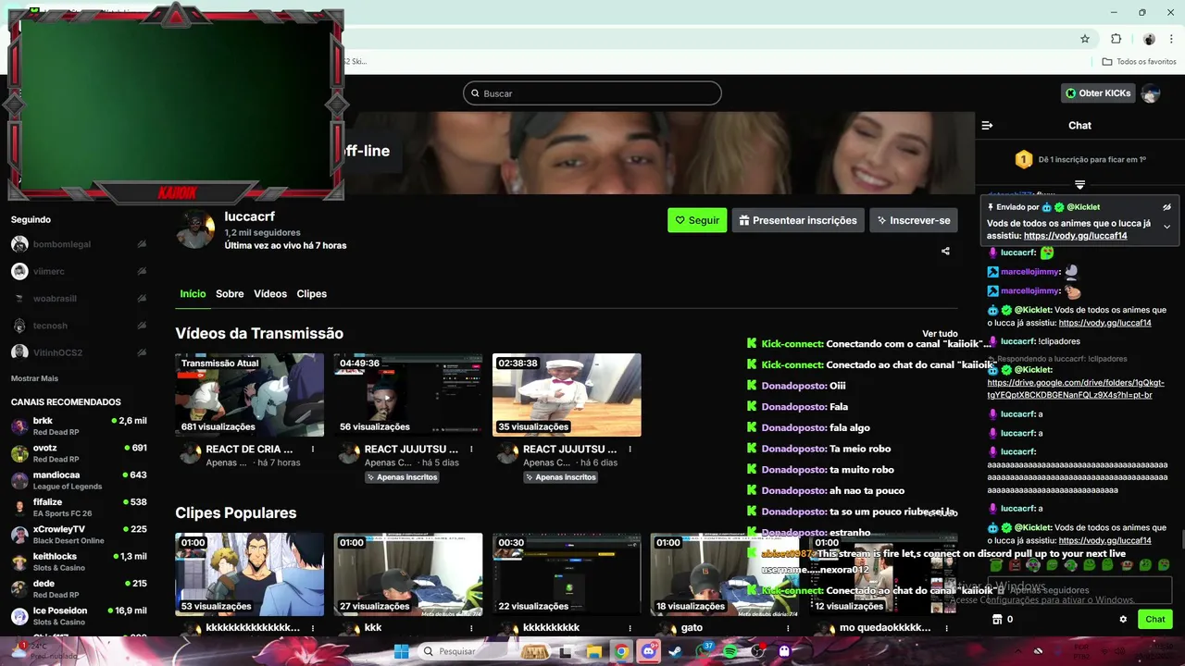Follow luccacrf with the Seguir button
Image resolution: width=1185 pixels, height=666 pixels.
[x=697, y=220]
